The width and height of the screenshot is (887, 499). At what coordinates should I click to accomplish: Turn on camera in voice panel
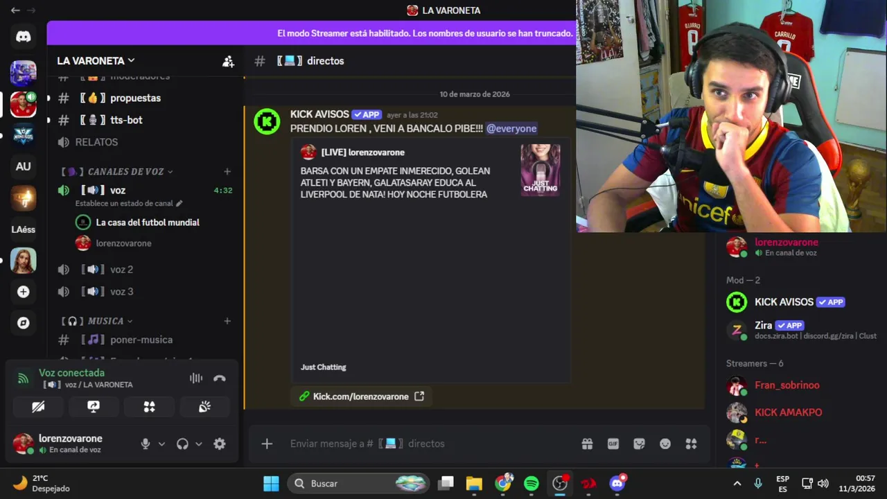tap(38, 407)
